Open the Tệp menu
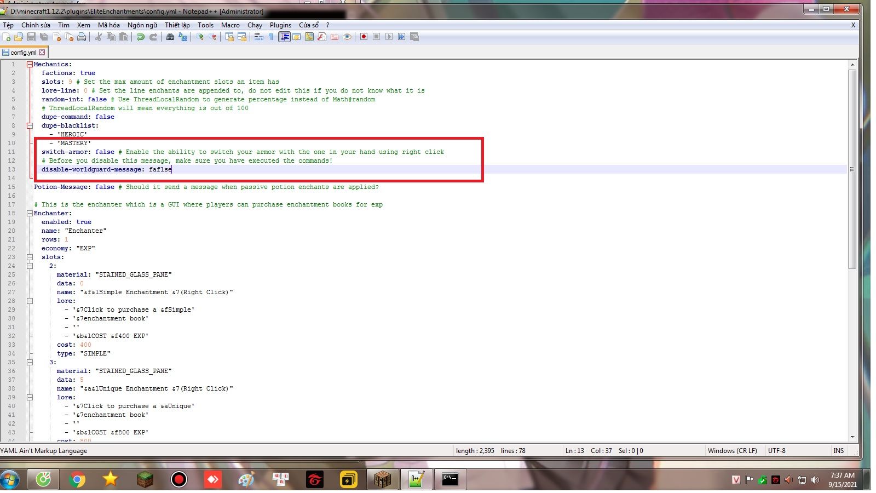 click(x=8, y=25)
